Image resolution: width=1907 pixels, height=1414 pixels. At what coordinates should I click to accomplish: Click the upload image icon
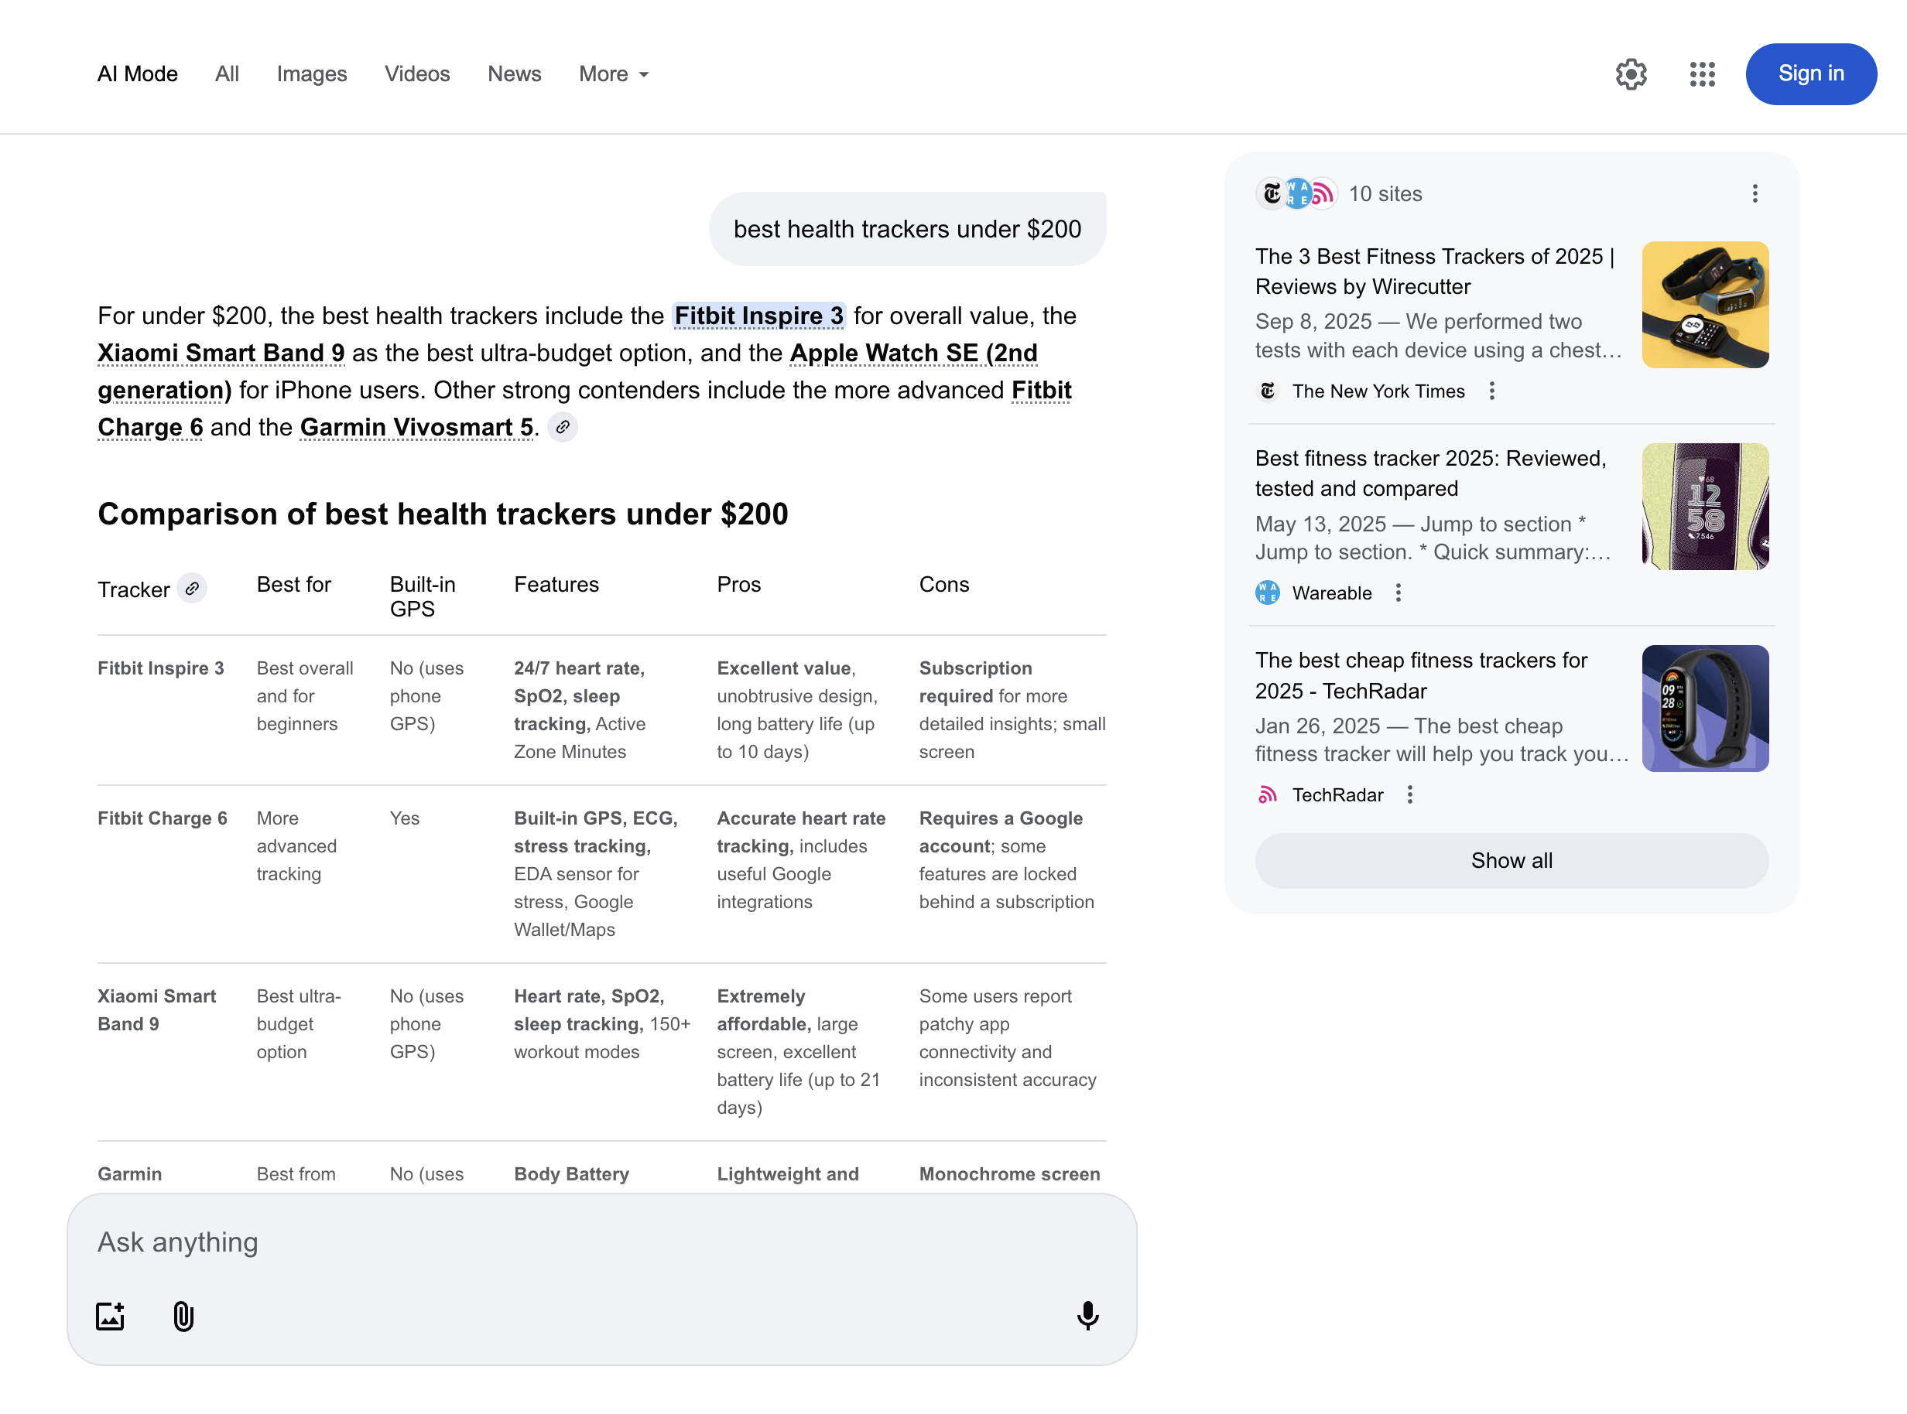[x=111, y=1316]
